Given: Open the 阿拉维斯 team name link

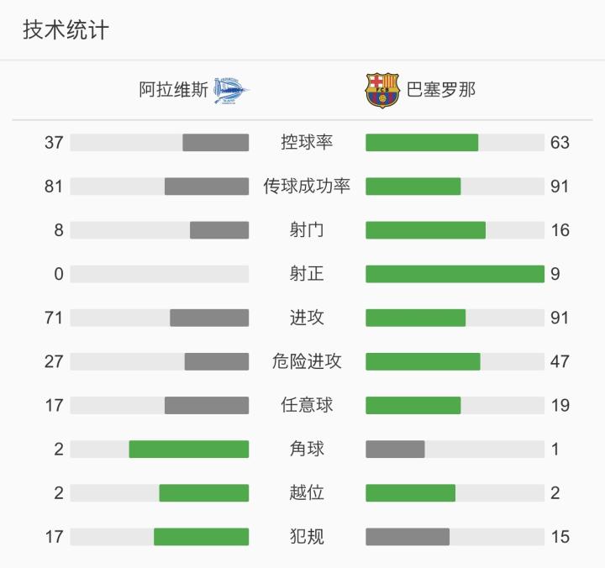Looking at the screenshot, I should (173, 90).
